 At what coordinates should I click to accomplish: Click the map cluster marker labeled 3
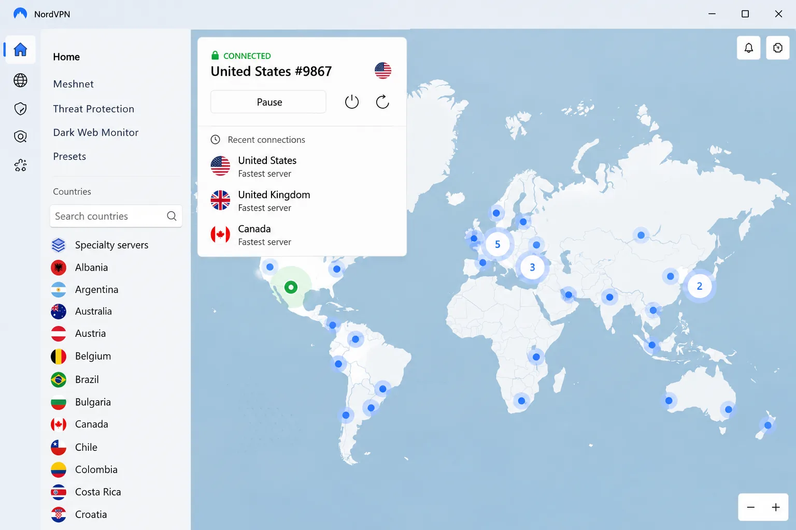(532, 267)
